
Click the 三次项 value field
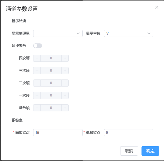[x=51, y=71]
